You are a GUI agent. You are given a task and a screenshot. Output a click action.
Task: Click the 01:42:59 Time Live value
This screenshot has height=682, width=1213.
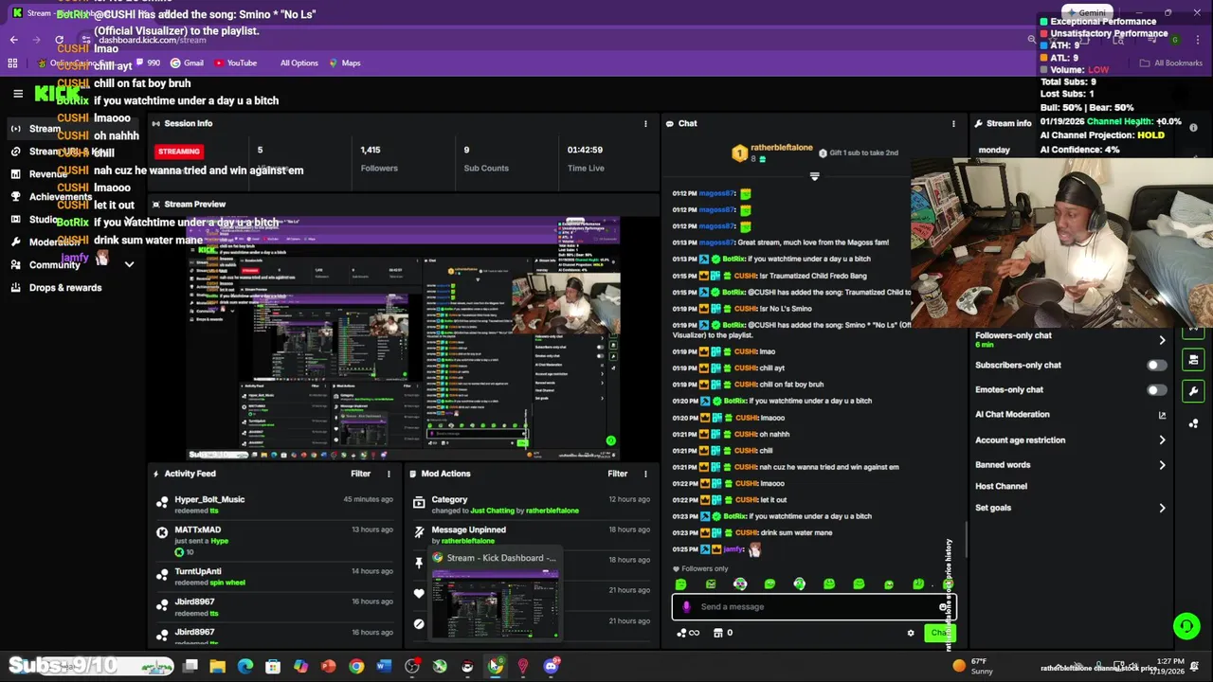coord(586,150)
